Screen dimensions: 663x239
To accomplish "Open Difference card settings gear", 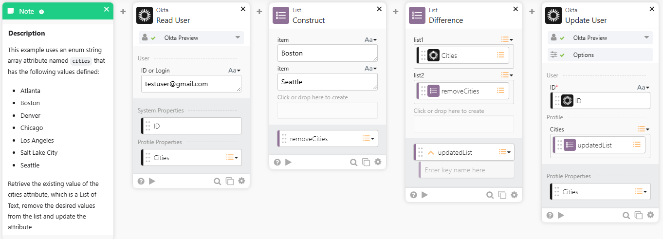I will point(514,195).
